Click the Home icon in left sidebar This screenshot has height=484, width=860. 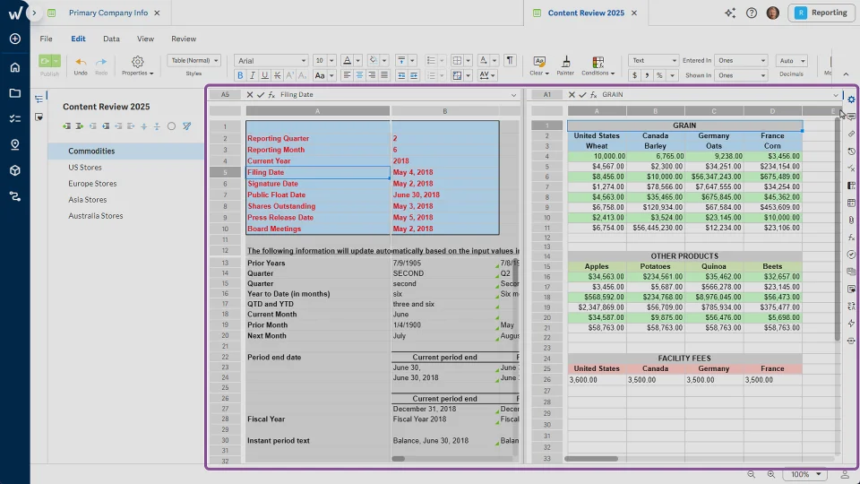[14, 67]
